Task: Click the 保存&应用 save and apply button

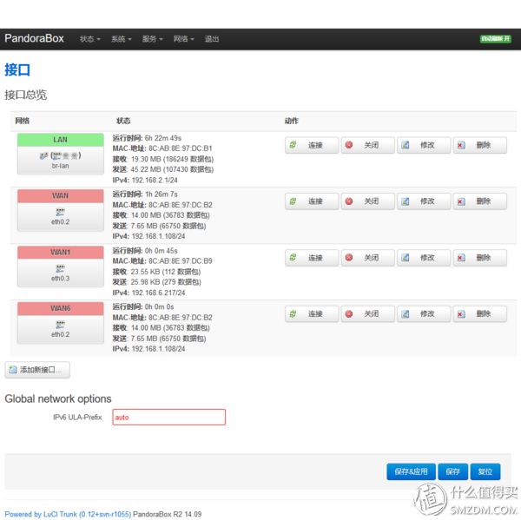Action: 411,471
